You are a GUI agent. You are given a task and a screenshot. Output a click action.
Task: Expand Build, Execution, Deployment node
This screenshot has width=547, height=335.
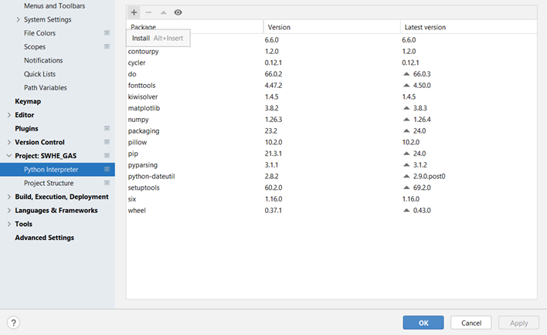[9, 197]
